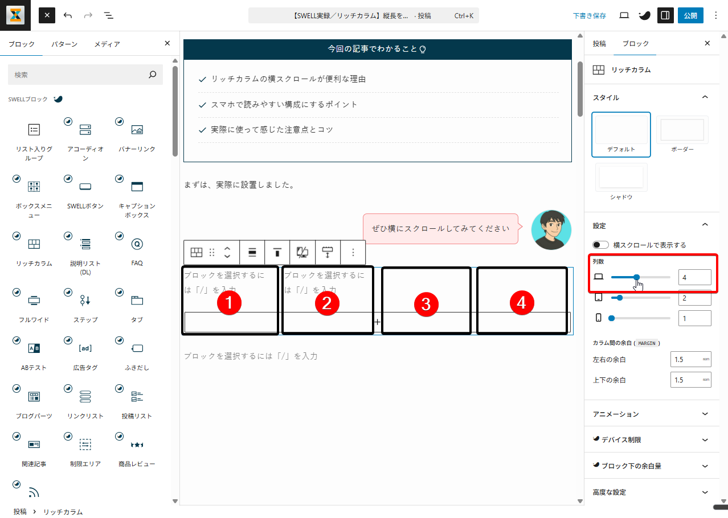Click the block toolbar three-dot options
Viewport: 728px width, 518px height.
[x=353, y=252]
